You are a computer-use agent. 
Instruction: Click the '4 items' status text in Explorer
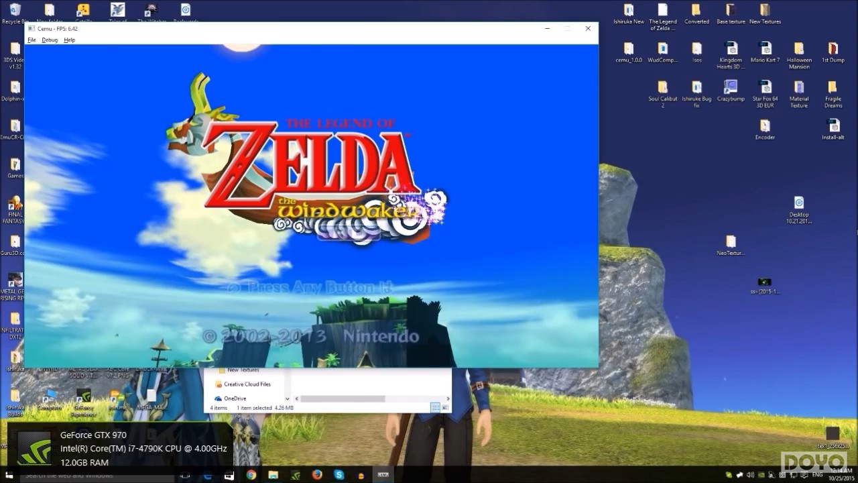coord(219,408)
